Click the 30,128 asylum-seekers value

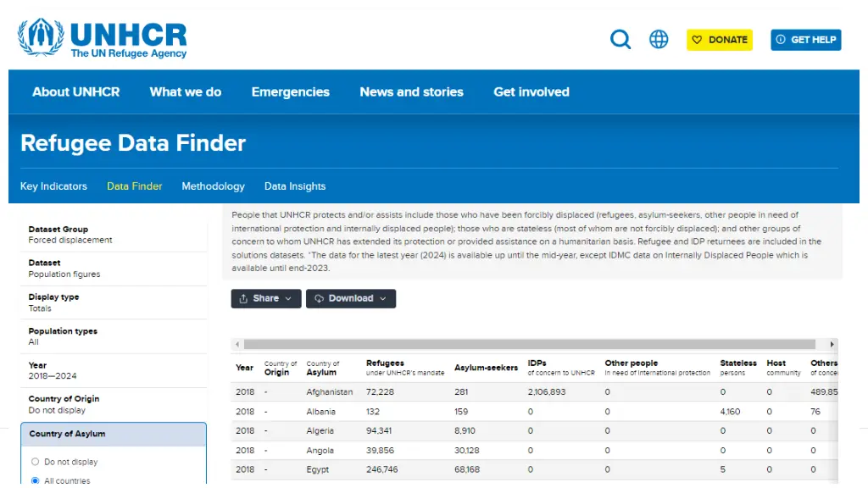coord(467,451)
